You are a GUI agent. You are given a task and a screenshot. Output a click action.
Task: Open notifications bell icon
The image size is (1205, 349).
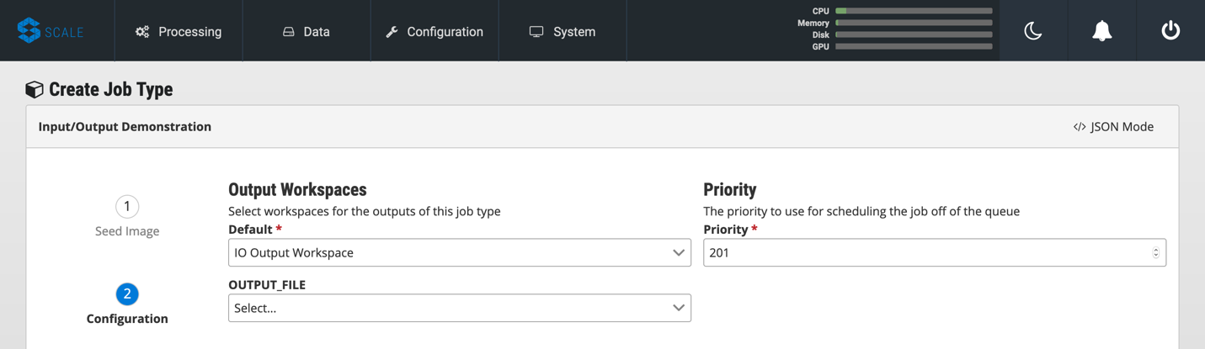pos(1101,31)
